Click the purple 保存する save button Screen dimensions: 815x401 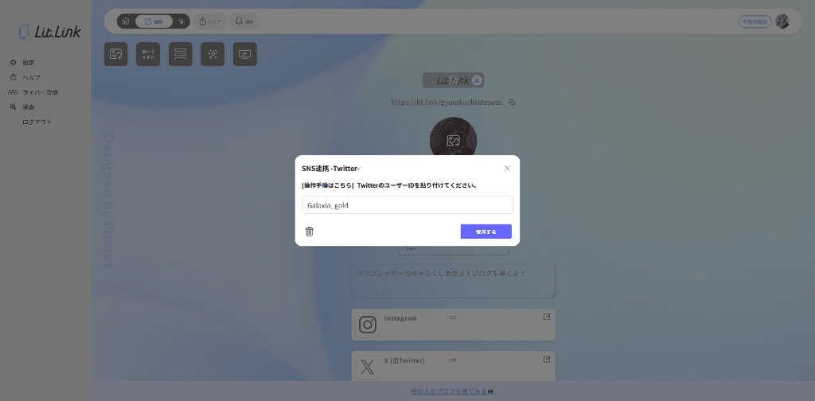(485, 232)
